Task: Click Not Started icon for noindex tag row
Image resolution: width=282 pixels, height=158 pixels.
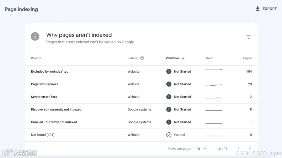Action: click(169, 71)
